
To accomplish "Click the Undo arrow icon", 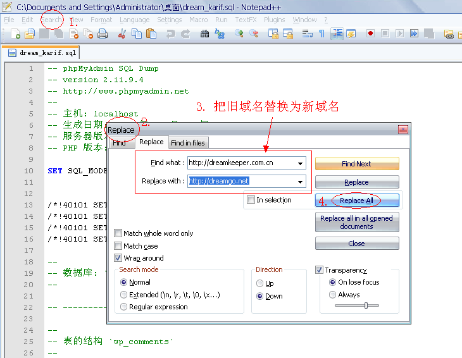I will pyautogui.click(x=171, y=34).
